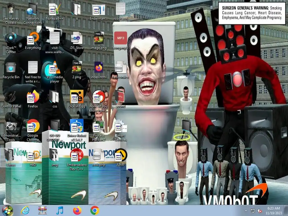Launch Driver Robot v2.5.4.2
The image size is (288, 216).
point(76,131)
